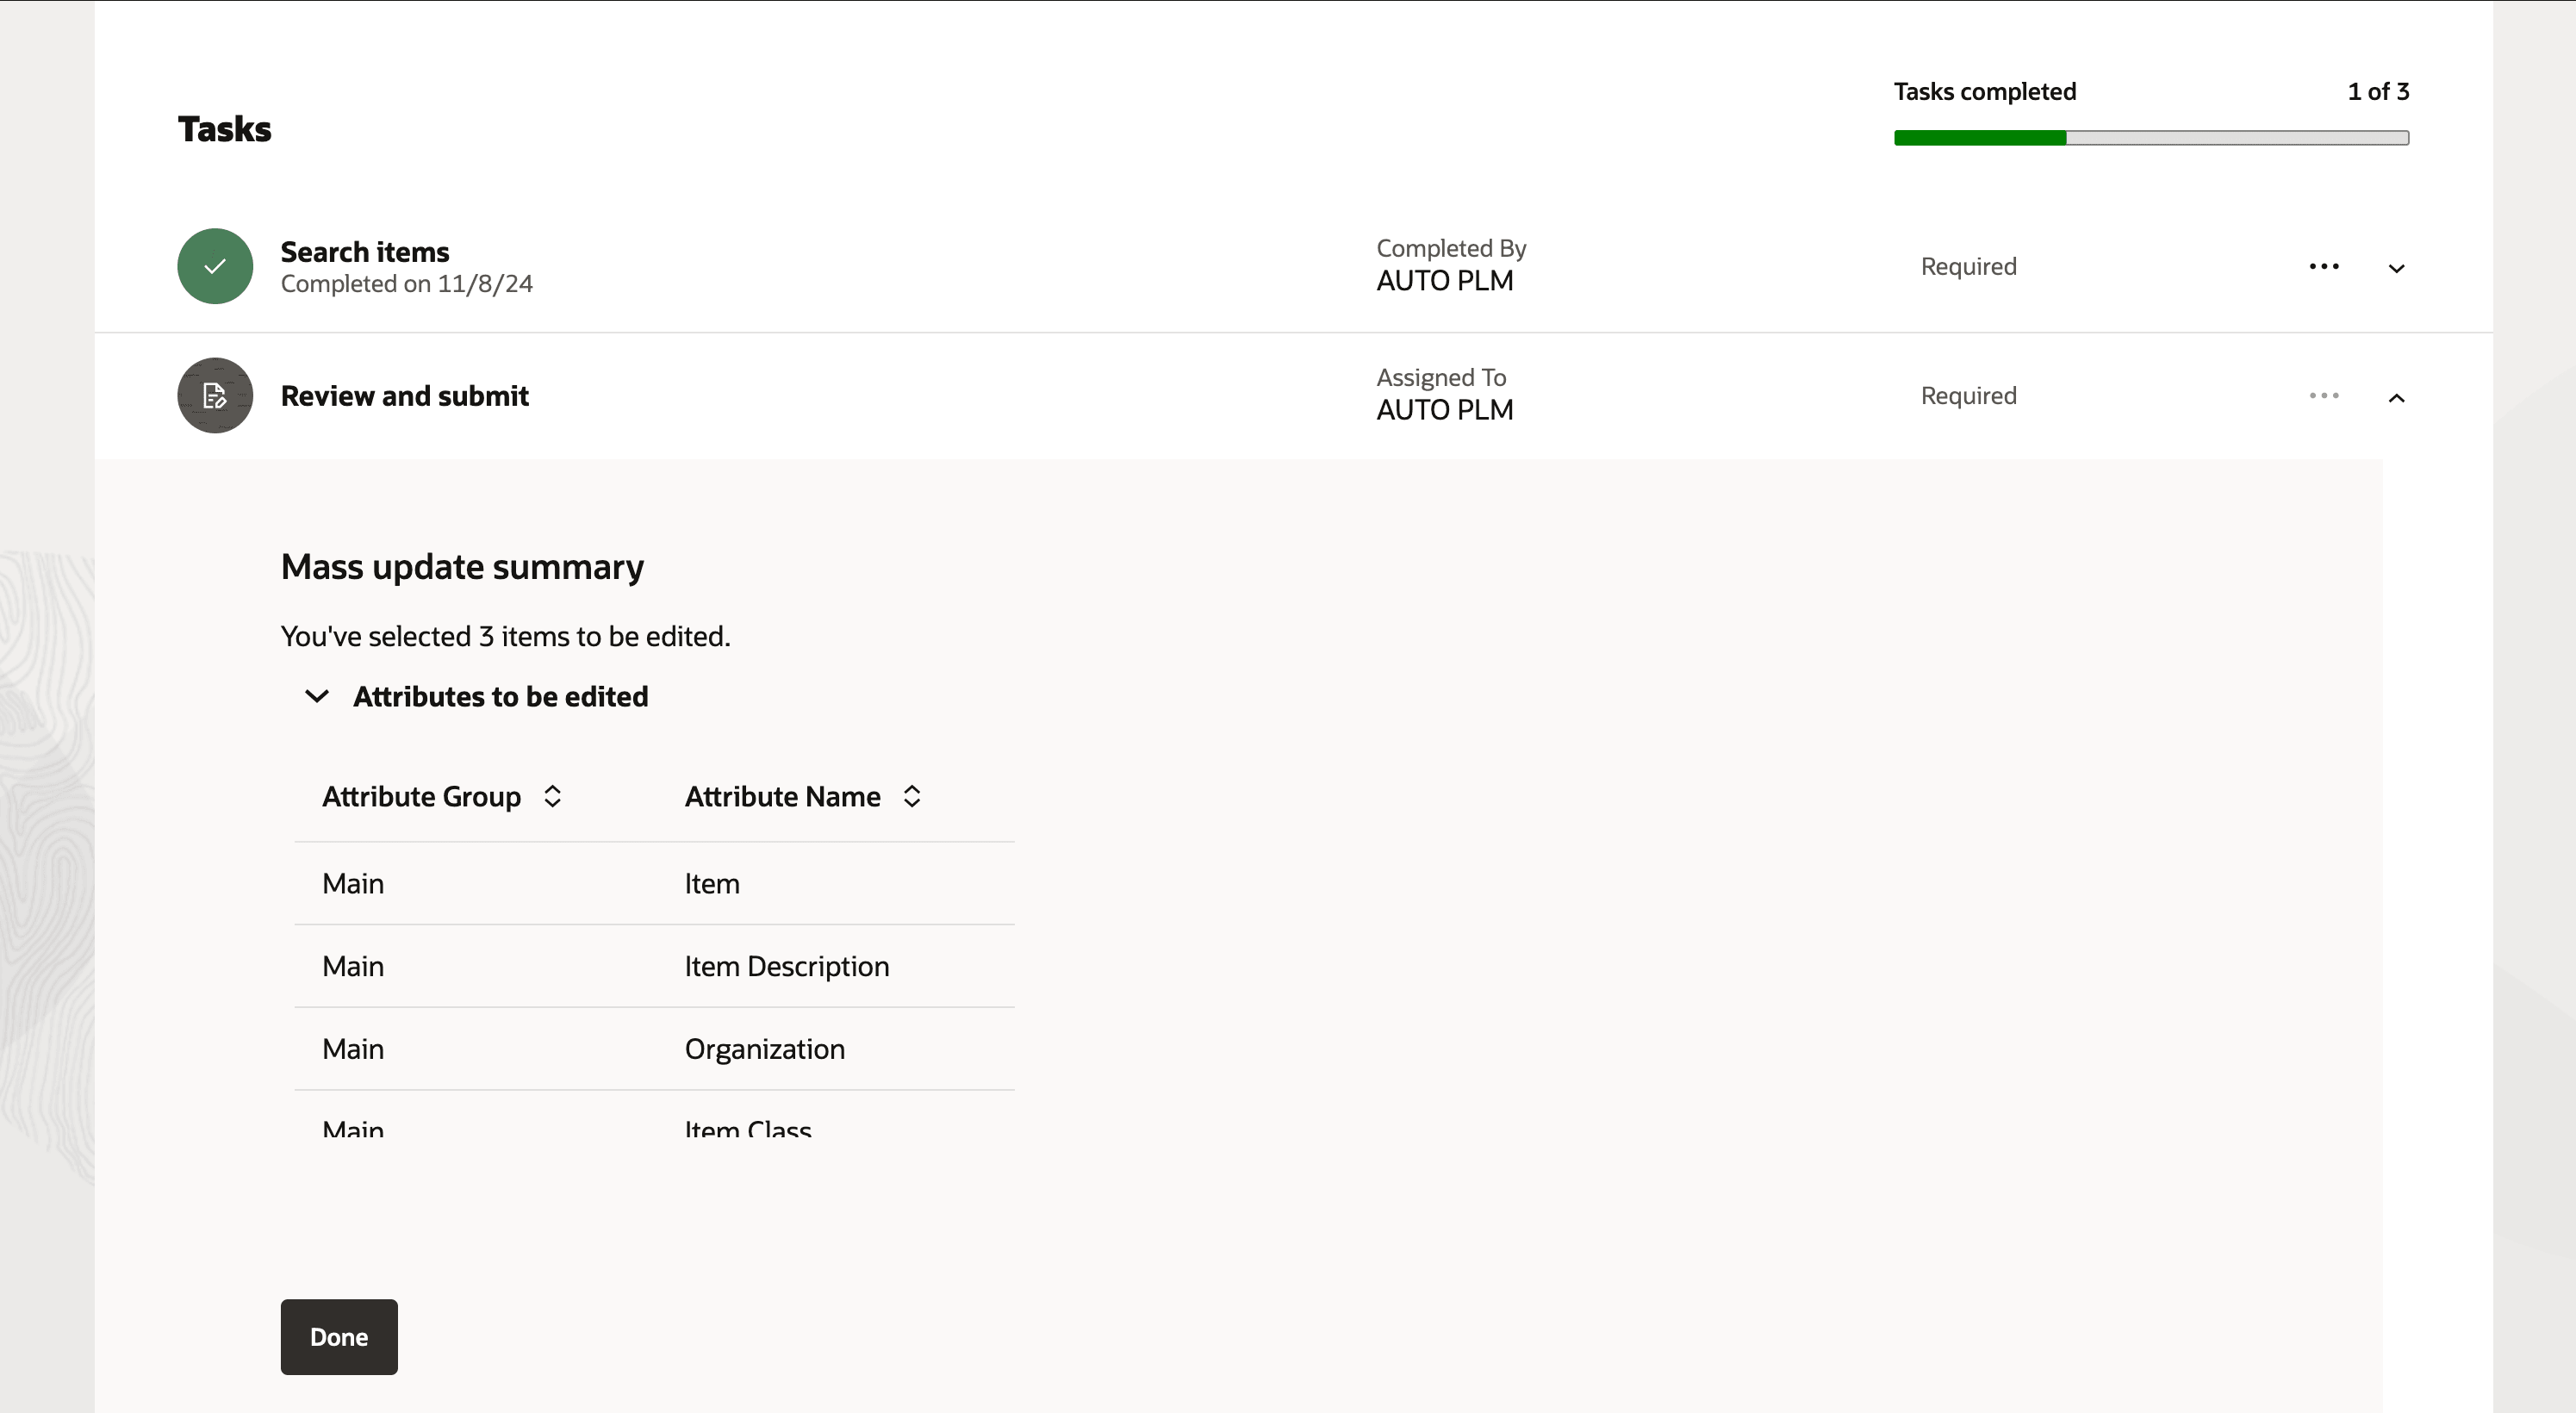Open the ellipsis menu for Review and submit

point(2324,395)
